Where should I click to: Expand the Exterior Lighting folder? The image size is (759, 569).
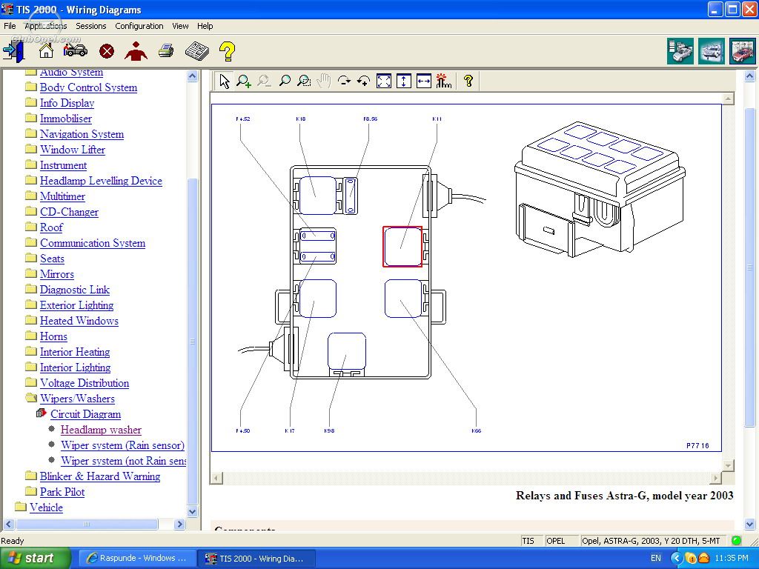pos(76,305)
